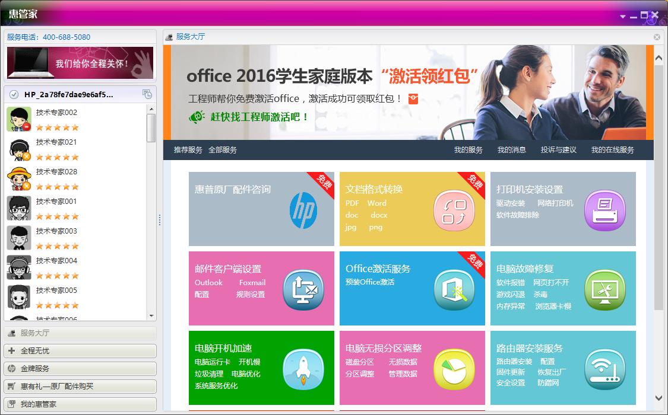The width and height of the screenshot is (668, 415).
Task: Select avatar of 技术专家003
Action: pos(19,238)
